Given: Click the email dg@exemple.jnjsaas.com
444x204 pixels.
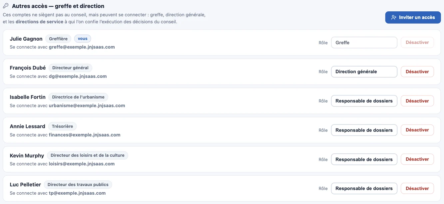Looking at the screenshot, I should tap(78, 77).
